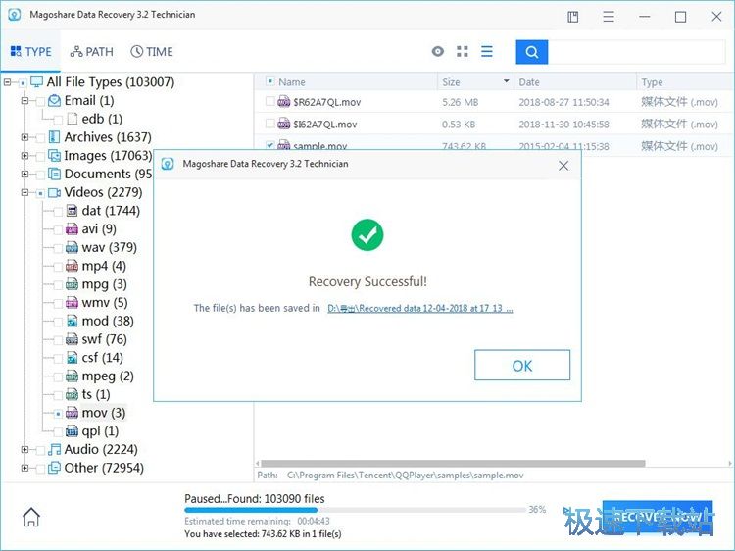The image size is (735, 551).
Task: Close the Recovery Successful dialog
Action: 563,165
